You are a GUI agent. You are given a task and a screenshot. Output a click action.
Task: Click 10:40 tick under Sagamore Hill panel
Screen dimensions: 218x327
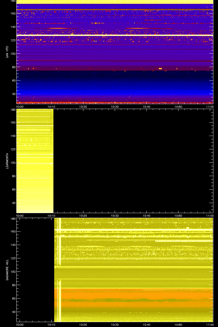click(x=147, y=325)
